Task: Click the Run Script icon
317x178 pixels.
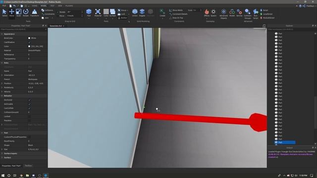Action: click(256, 14)
